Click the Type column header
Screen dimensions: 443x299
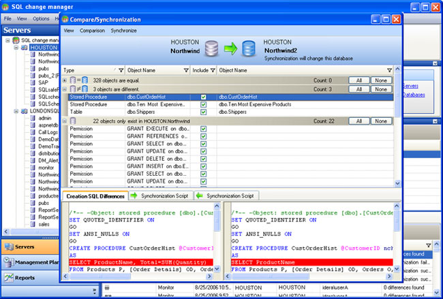click(93, 70)
